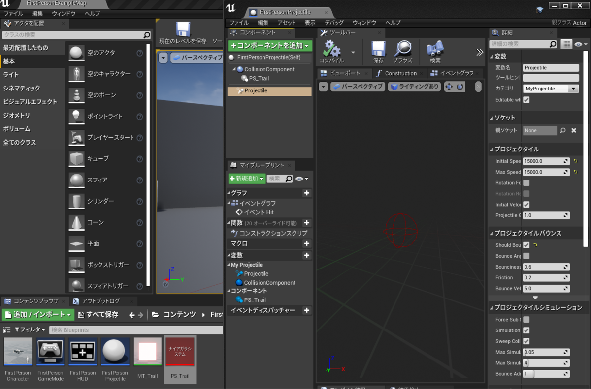Save the current level in main window

[x=183, y=30]
